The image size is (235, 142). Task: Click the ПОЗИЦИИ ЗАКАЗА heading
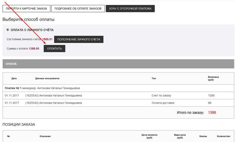[x=19, y=124]
